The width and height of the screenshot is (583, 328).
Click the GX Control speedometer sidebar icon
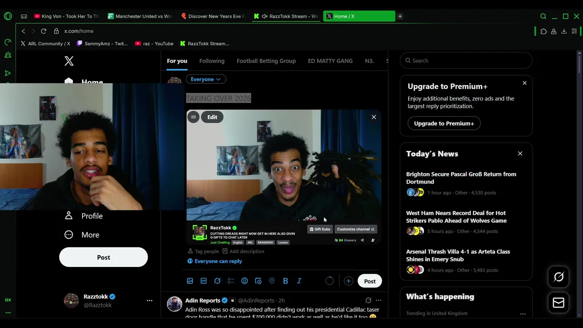click(8, 42)
